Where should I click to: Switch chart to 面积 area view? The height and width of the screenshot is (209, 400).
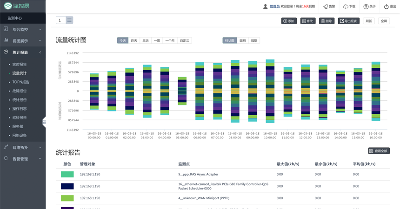[x=243, y=41]
